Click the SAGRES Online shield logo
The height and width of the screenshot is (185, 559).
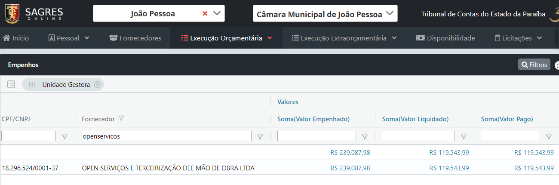[x=12, y=13]
